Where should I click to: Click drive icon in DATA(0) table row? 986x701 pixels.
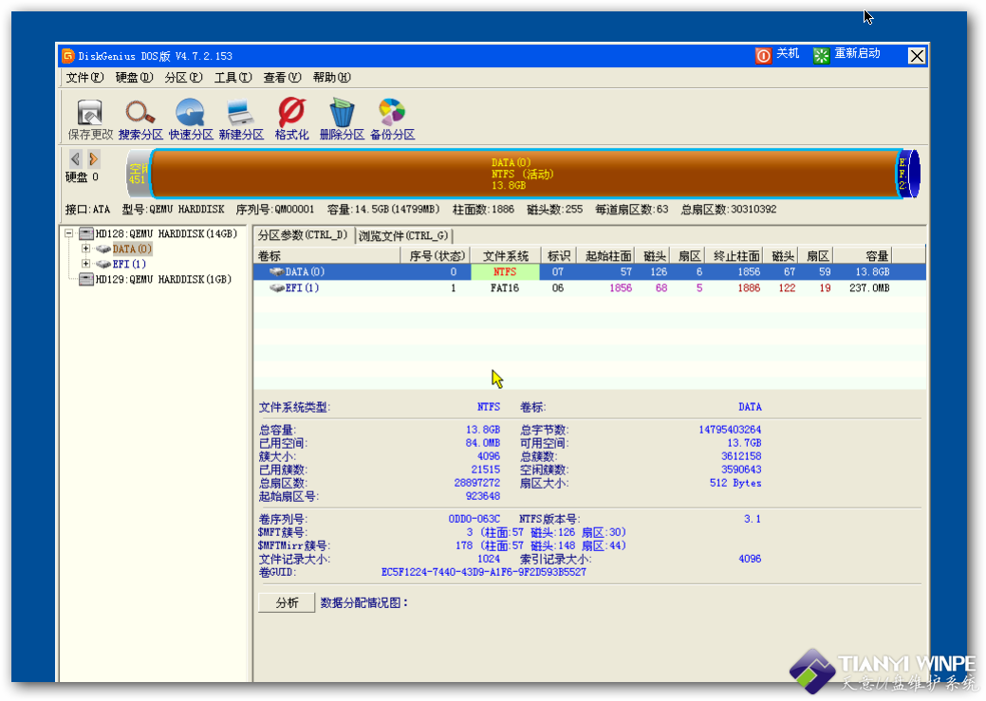tap(277, 271)
